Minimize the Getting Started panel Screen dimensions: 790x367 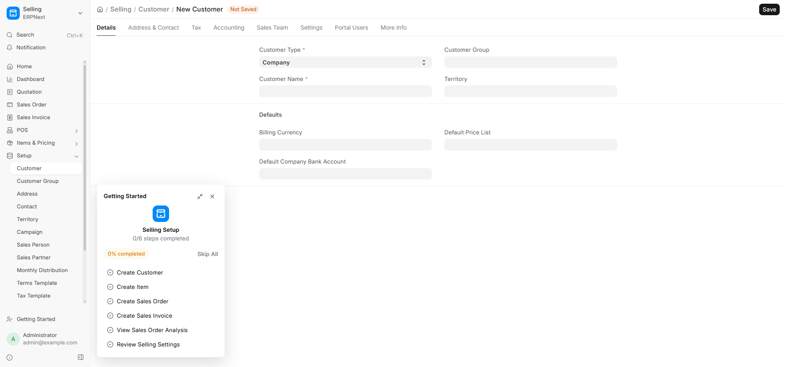point(200,196)
